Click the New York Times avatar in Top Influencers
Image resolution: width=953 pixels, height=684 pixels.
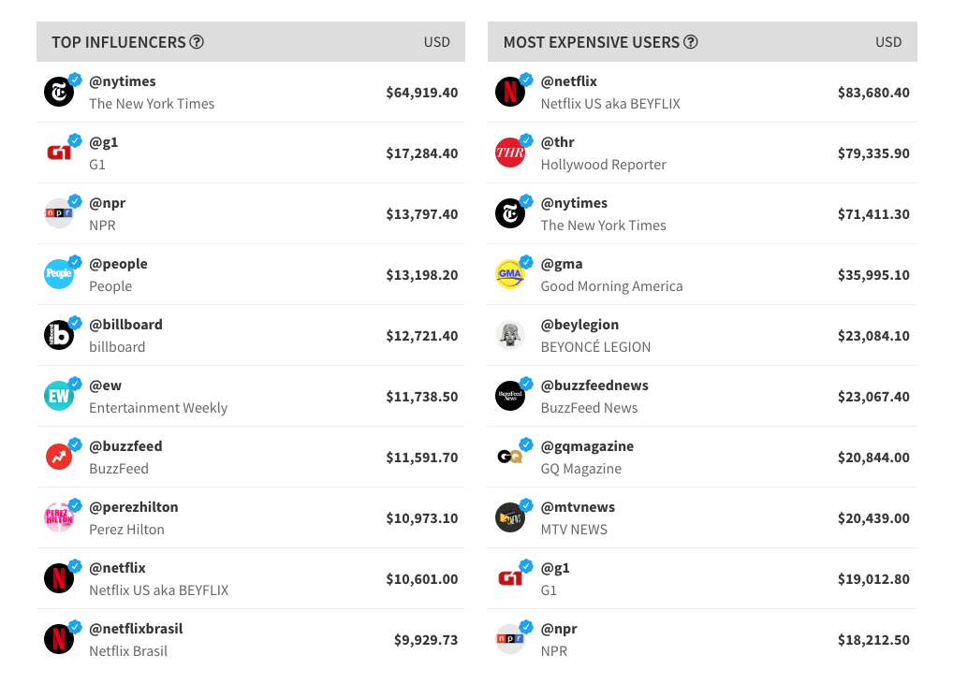pyautogui.click(x=59, y=92)
